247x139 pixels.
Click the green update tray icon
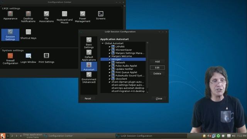click(x=218, y=136)
